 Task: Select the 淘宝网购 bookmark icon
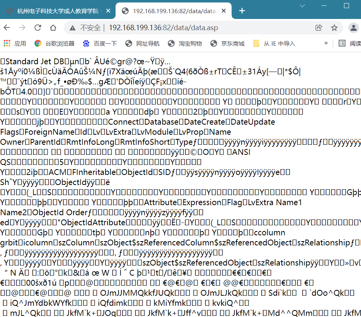[x=171, y=43]
